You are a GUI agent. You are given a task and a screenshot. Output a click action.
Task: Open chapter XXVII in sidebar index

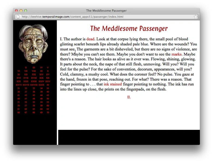[26, 85]
